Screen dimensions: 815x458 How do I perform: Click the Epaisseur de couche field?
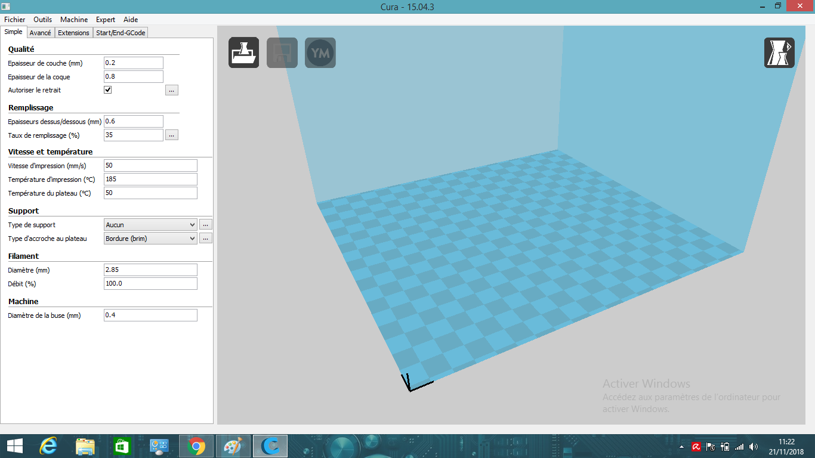click(134, 63)
